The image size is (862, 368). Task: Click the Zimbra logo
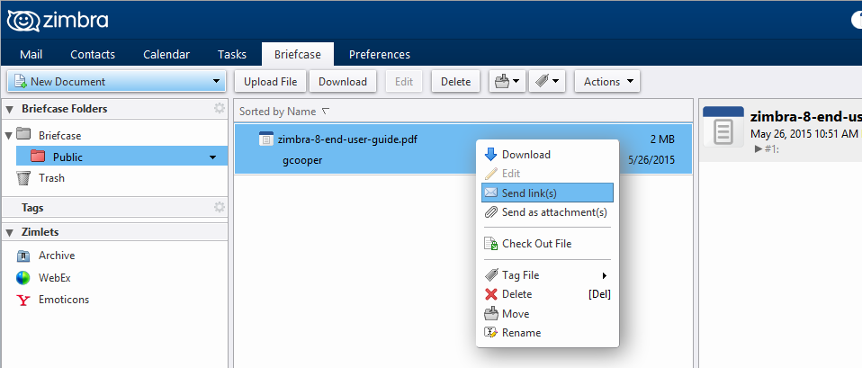click(x=58, y=21)
